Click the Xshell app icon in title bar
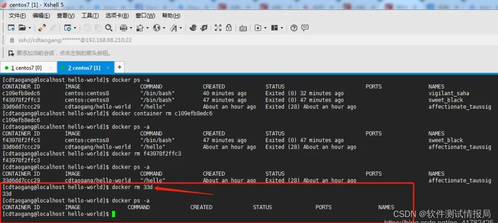The width and height of the screenshot is (498, 223). click(4, 5)
